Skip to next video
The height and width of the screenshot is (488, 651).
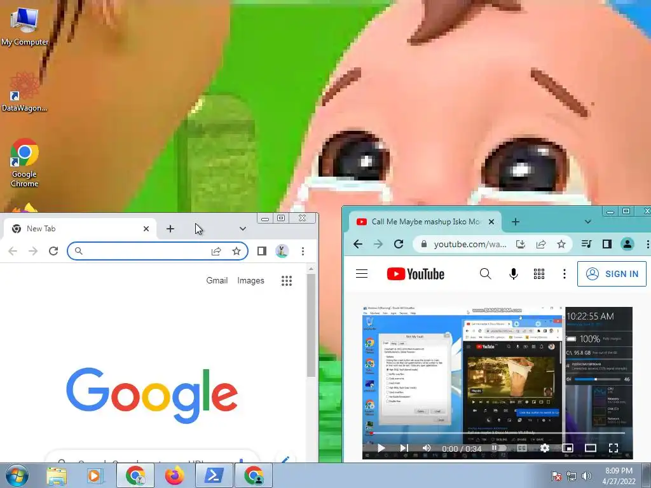click(404, 448)
